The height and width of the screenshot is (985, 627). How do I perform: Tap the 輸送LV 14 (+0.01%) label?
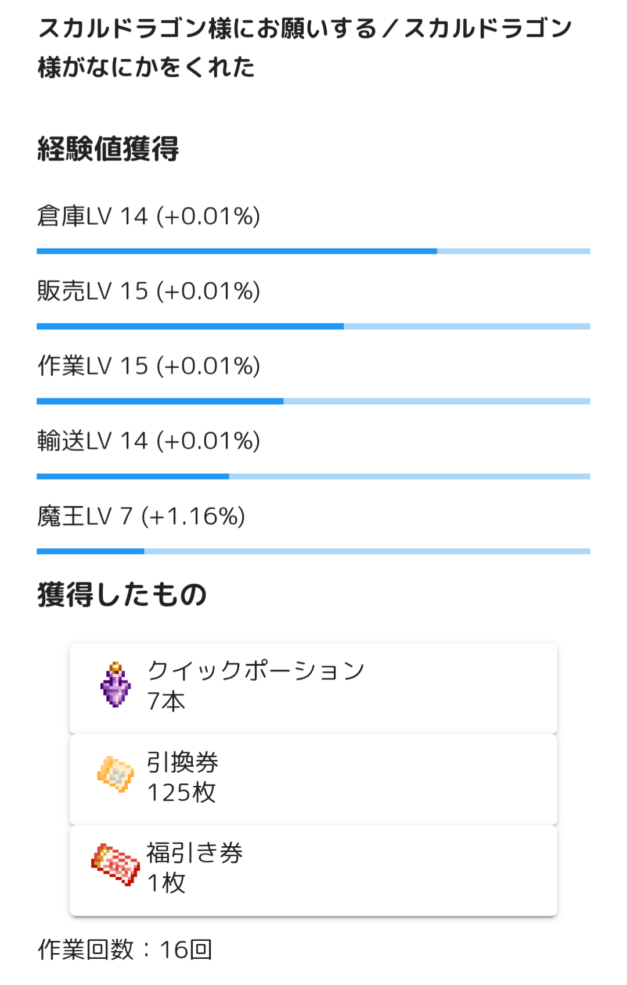(149, 441)
